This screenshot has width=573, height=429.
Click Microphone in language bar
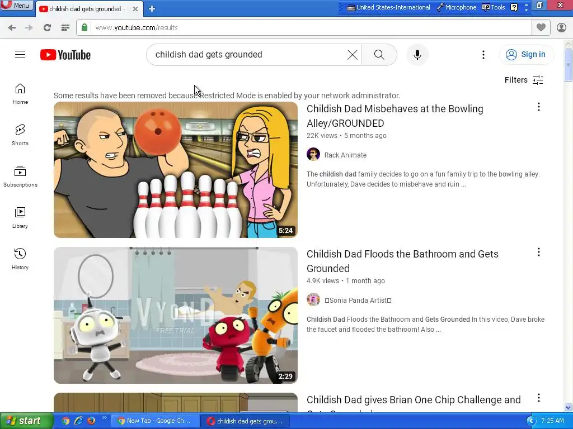(x=457, y=7)
